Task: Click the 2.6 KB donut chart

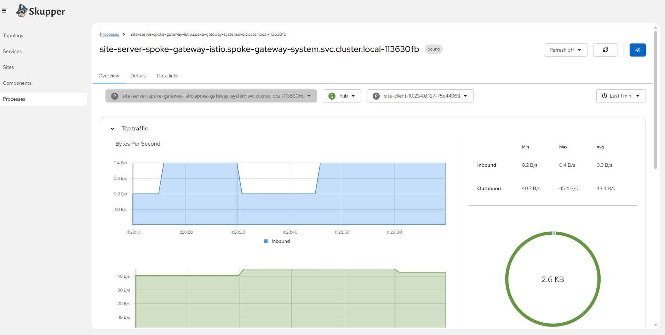Action: pos(553,279)
